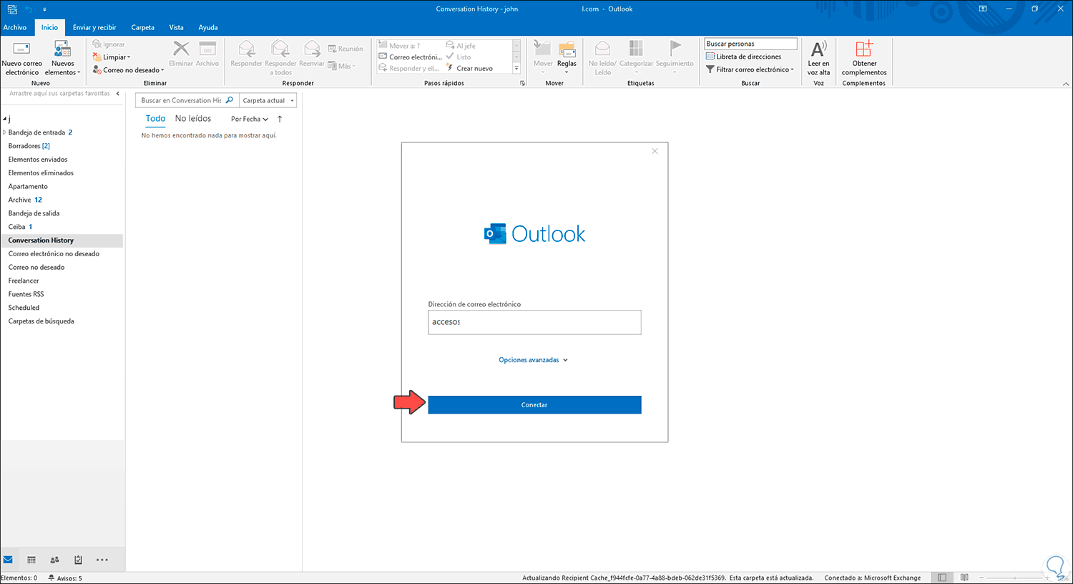1073x584 pixels.
Task: Click the Reenviar forward icon
Action: [x=312, y=49]
